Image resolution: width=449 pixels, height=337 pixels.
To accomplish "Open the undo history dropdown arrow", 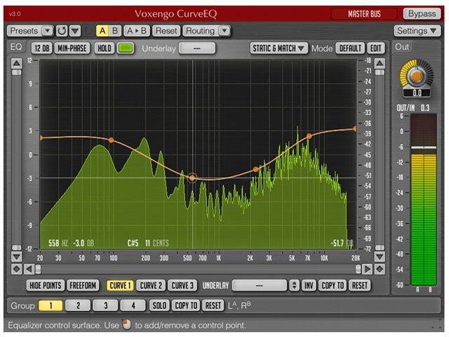I will (x=75, y=31).
